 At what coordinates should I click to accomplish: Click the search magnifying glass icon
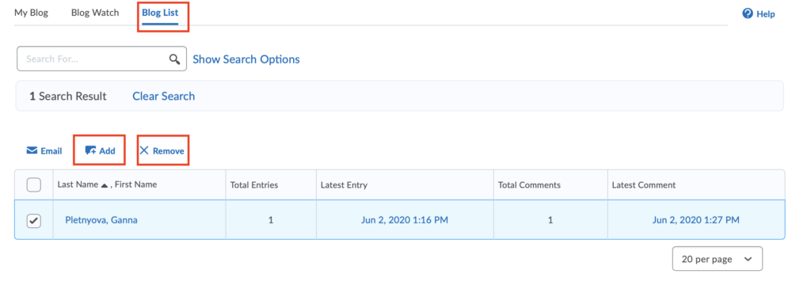pyautogui.click(x=175, y=59)
